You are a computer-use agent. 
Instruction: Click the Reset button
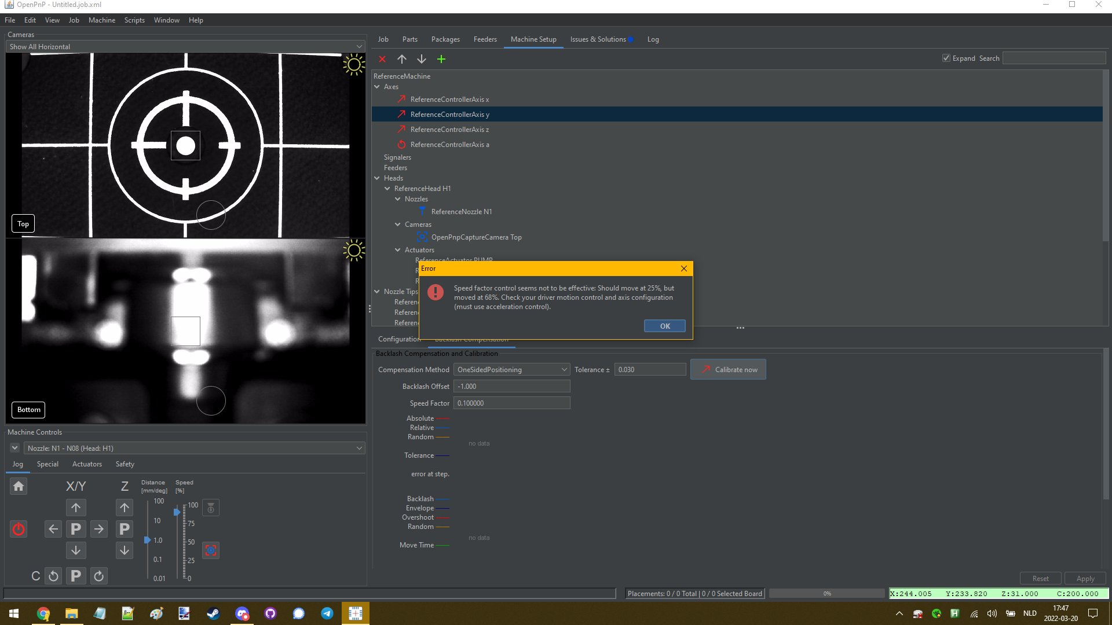click(1040, 578)
